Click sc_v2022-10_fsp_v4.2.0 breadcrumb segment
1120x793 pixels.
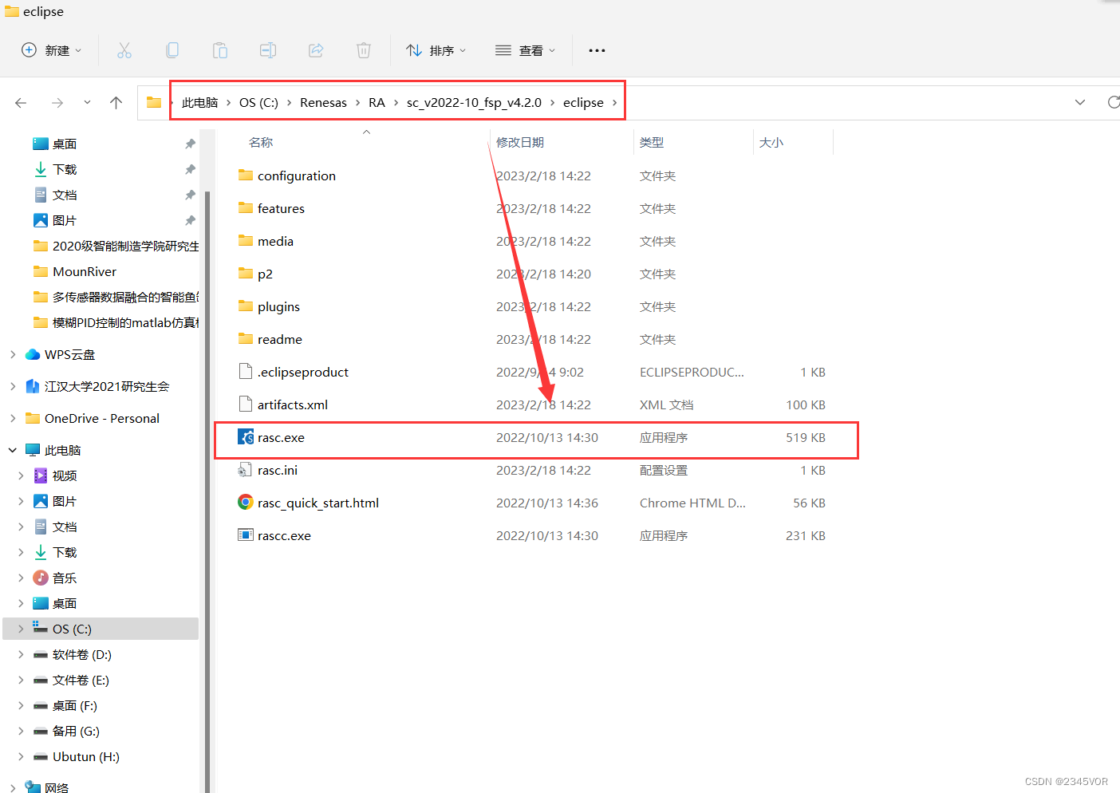click(x=474, y=102)
